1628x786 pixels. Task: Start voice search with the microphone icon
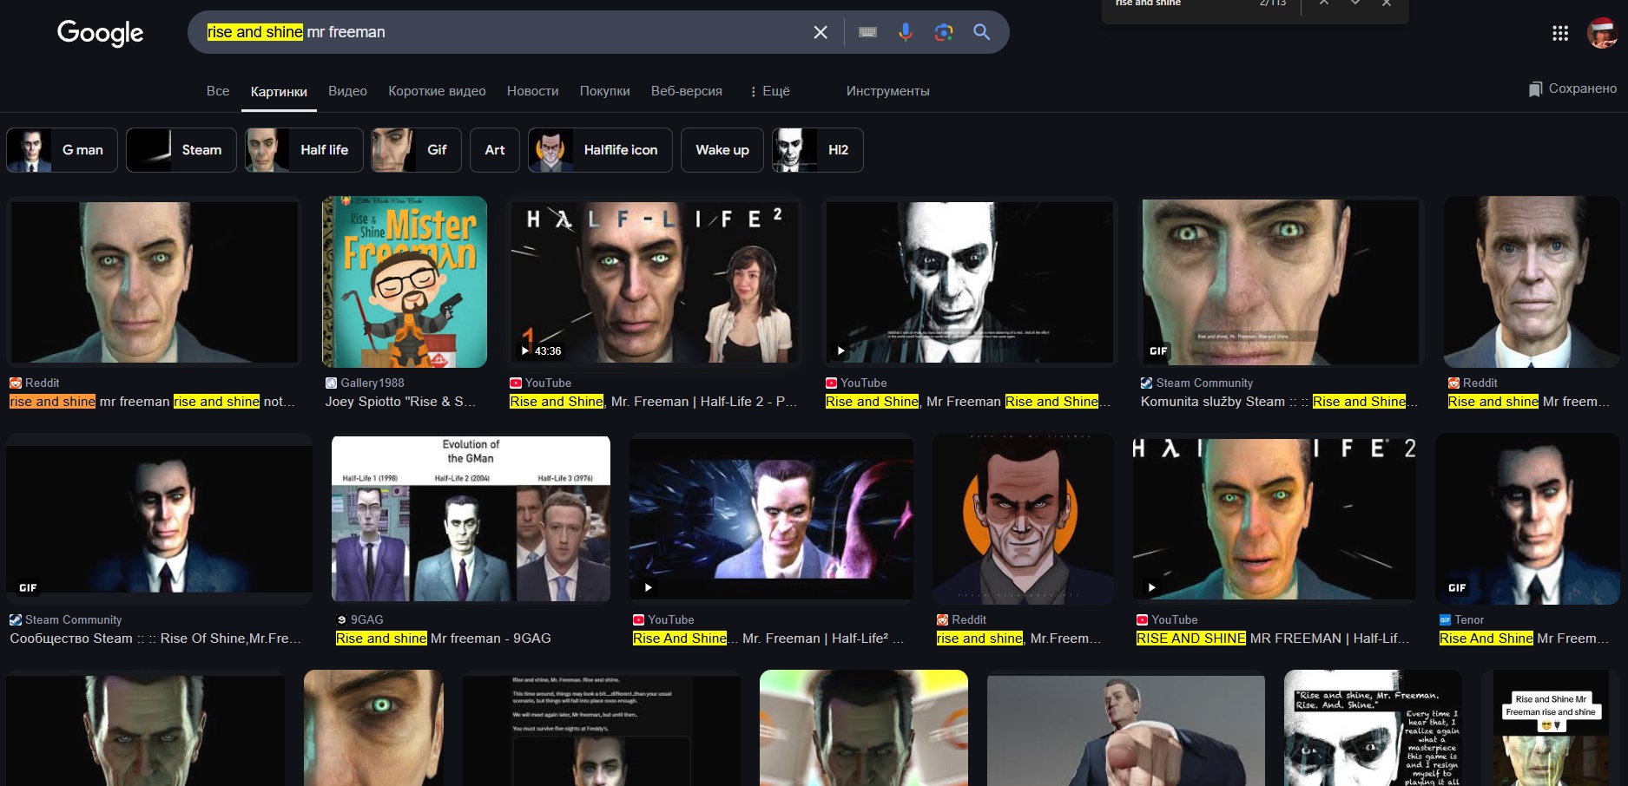pos(906,32)
